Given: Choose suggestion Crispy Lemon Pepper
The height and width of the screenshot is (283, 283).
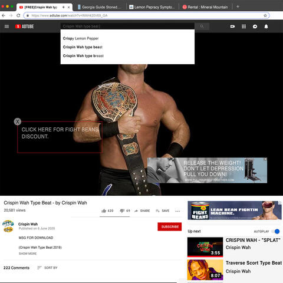Looking at the screenshot, I should click(81, 38).
